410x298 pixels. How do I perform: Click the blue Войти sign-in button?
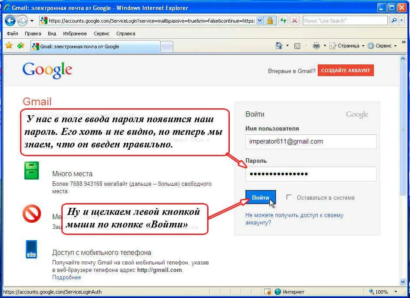pyautogui.click(x=260, y=198)
